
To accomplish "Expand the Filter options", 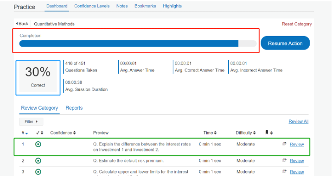I will click(31, 122).
